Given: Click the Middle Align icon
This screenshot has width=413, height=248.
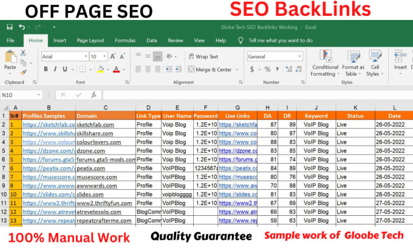Looking at the screenshot, I should (148, 56).
